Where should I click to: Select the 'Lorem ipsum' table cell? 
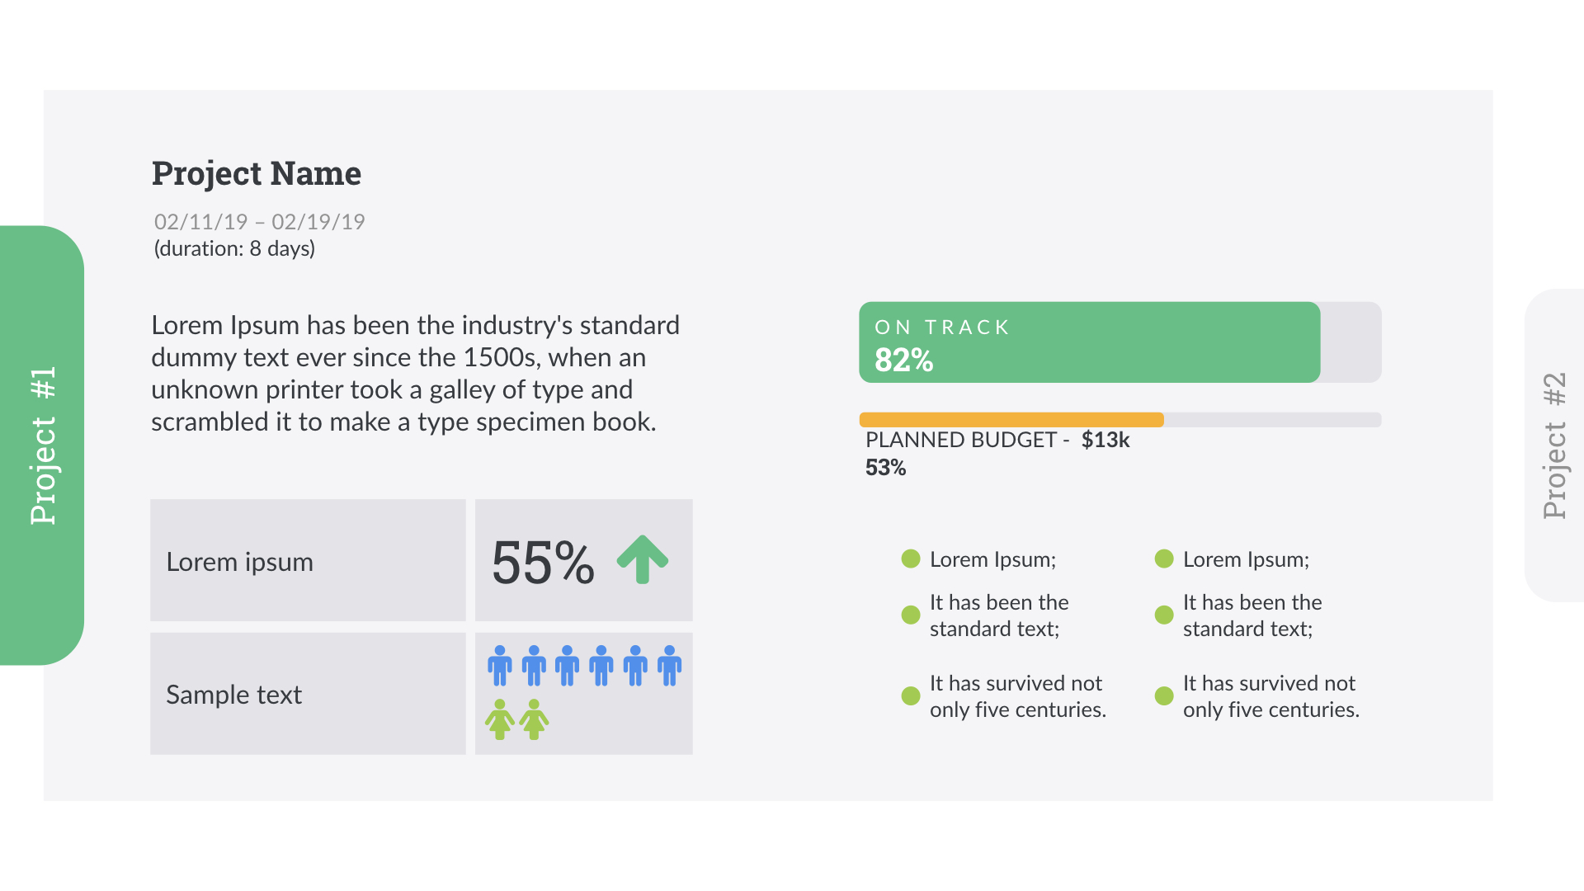click(x=308, y=560)
